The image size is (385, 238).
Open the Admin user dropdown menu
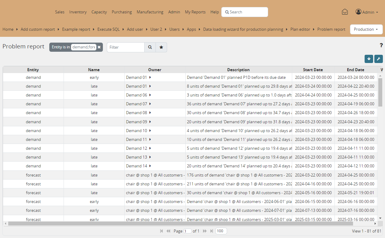(x=367, y=12)
